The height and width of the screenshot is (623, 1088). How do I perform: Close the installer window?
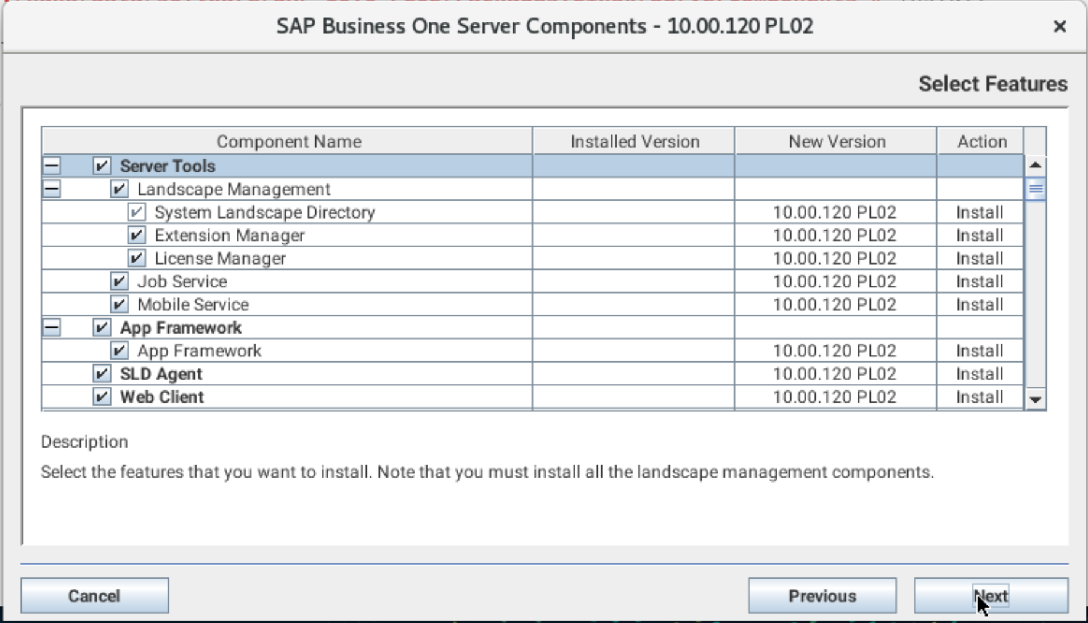1060,26
